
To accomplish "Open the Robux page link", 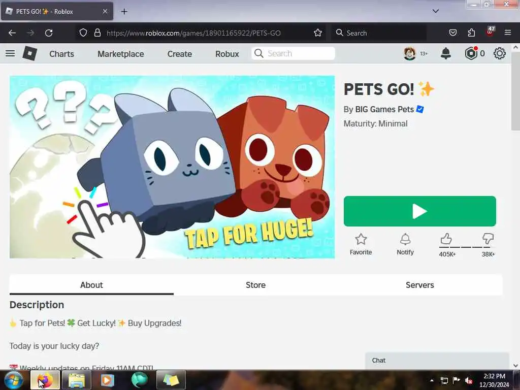I will pyautogui.click(x=227, y=54).
